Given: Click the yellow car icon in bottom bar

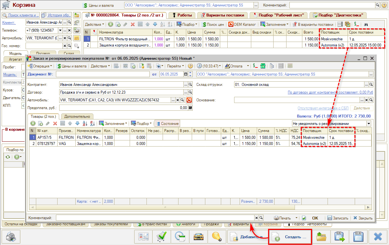Looking at the screenshot, I should pos(198,237).
